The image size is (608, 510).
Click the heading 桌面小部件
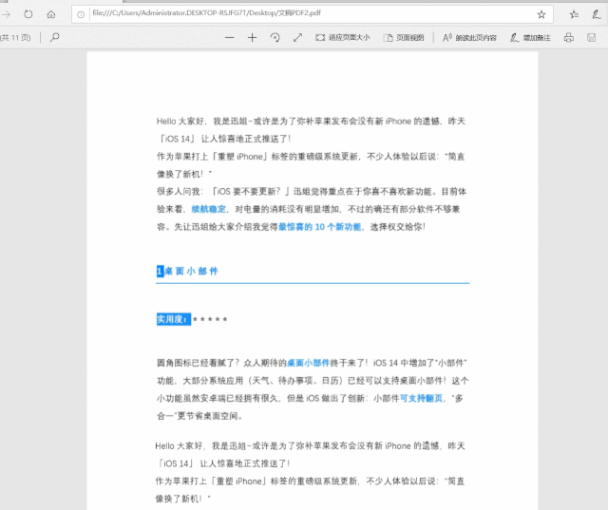pos(191,271)
